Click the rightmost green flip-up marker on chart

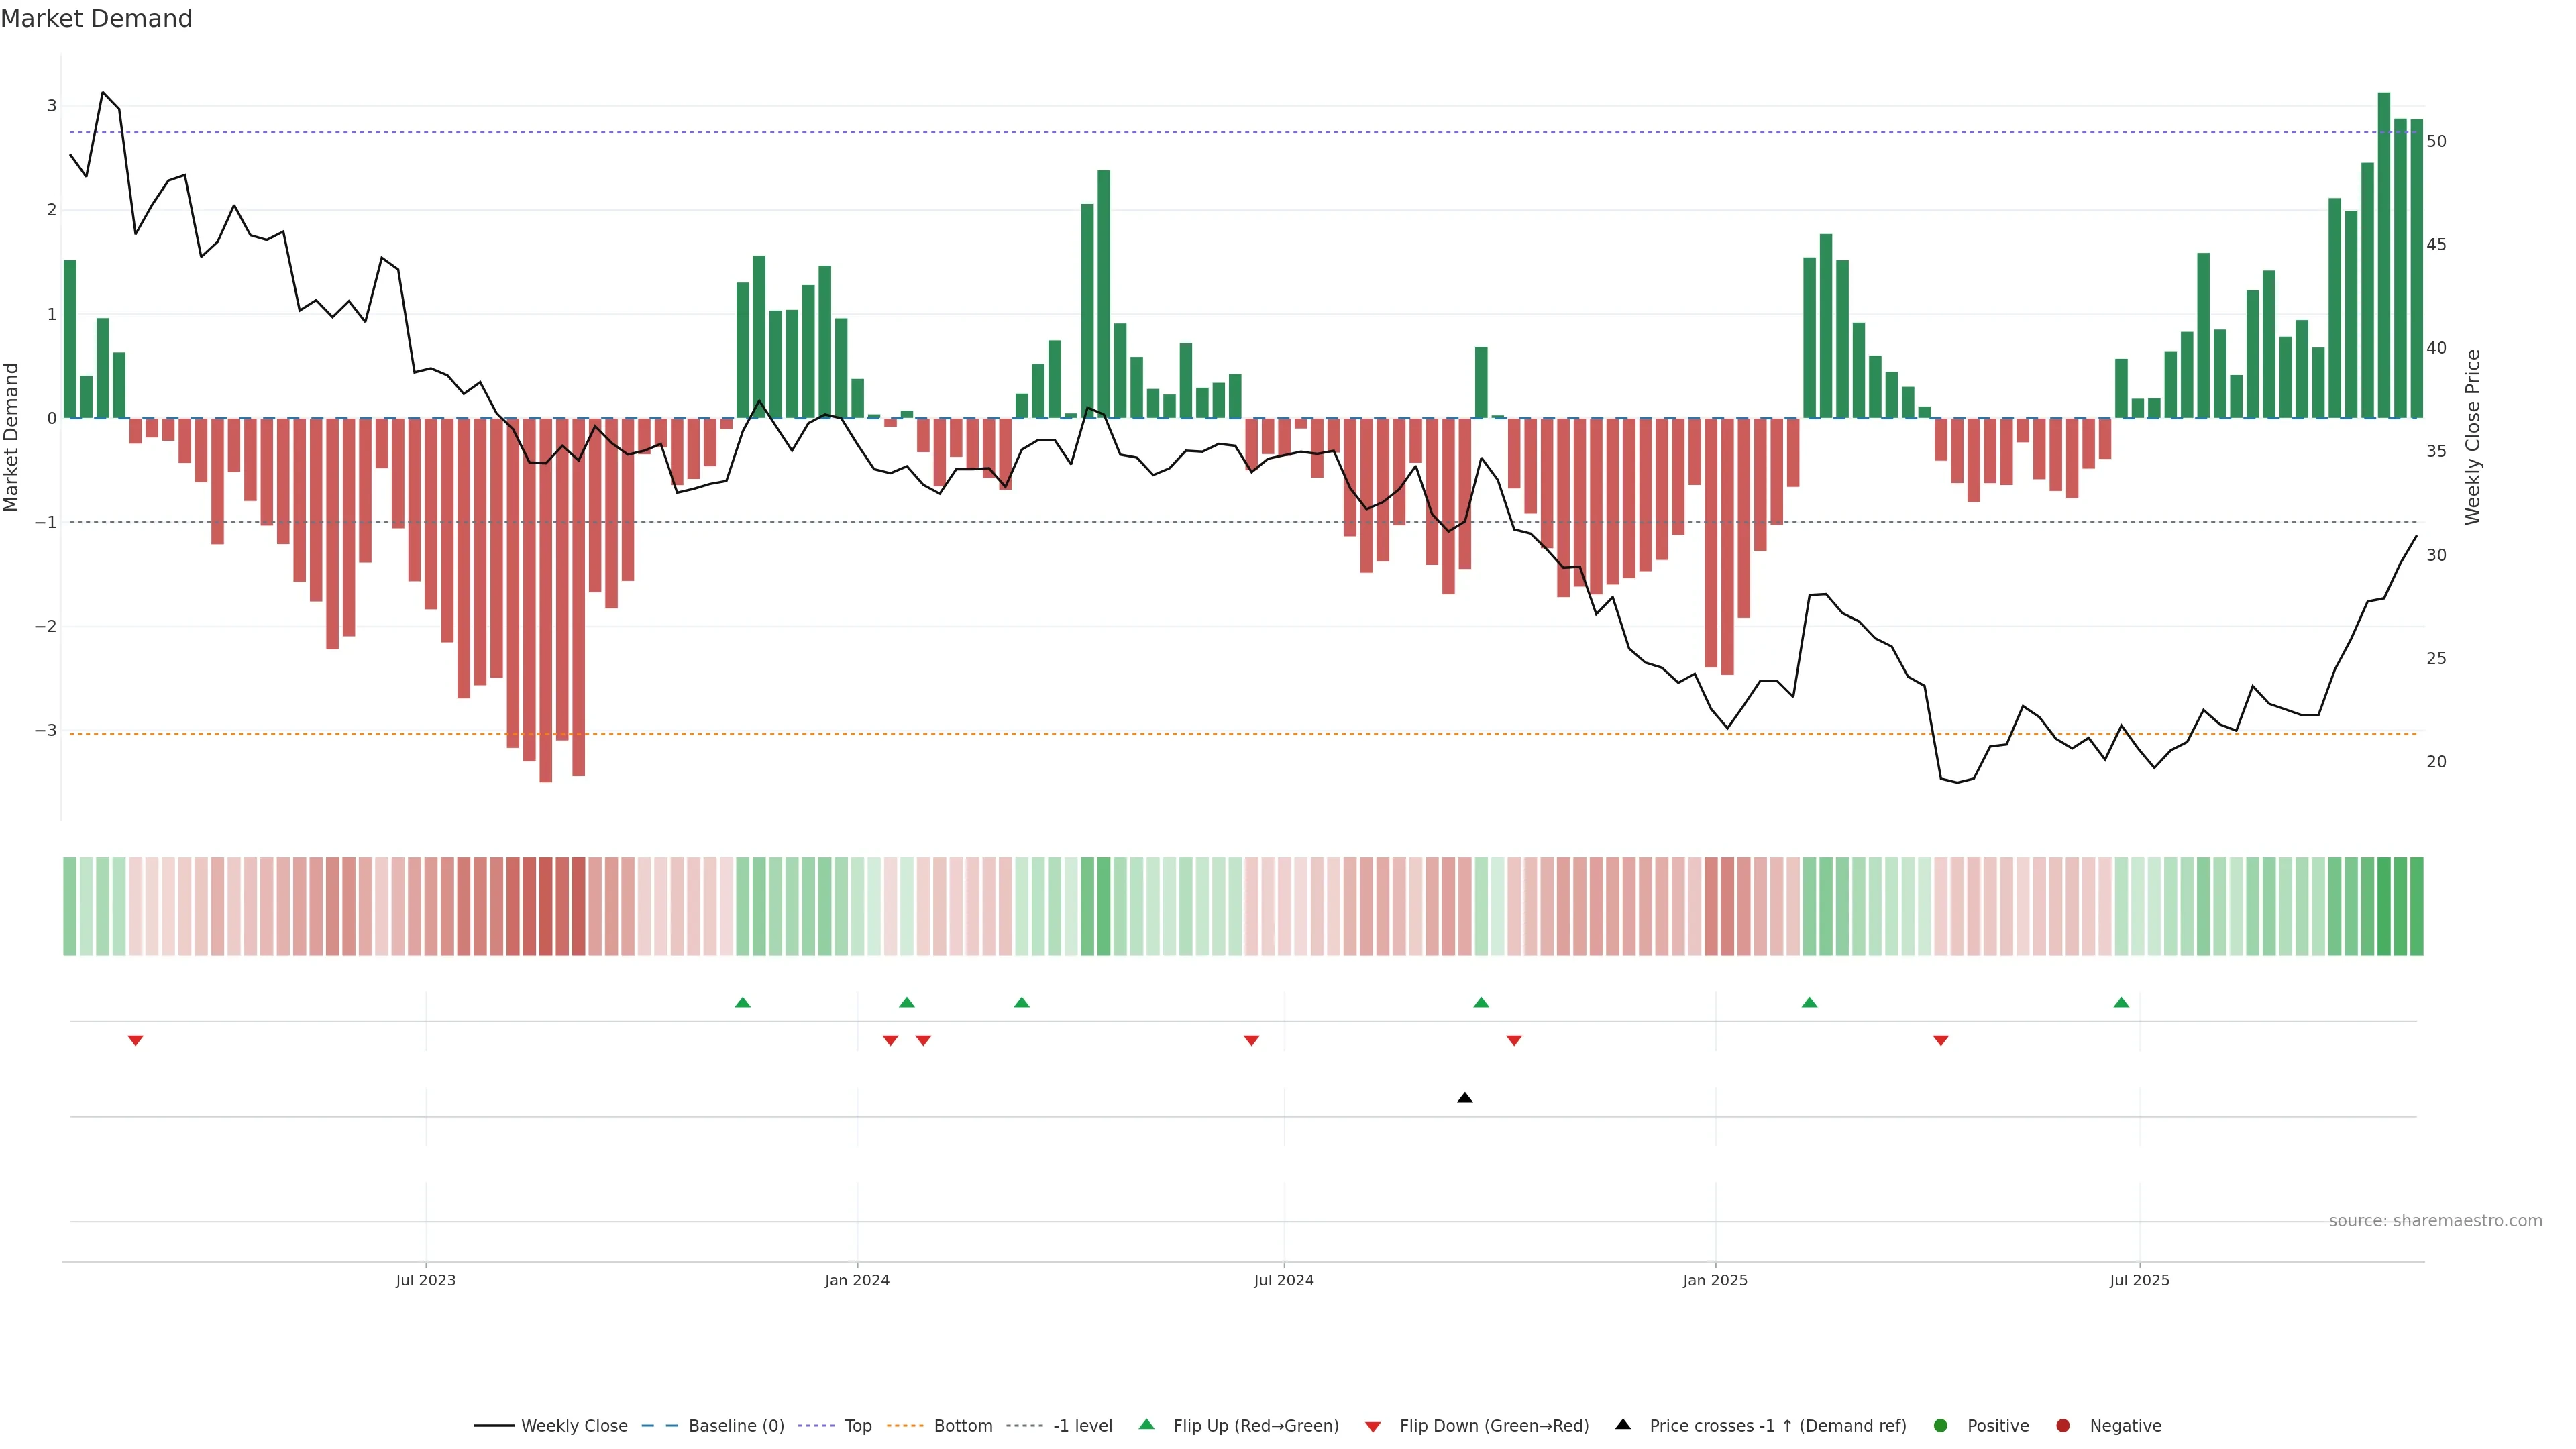pyautogui.click(x=2121, y=1002)
